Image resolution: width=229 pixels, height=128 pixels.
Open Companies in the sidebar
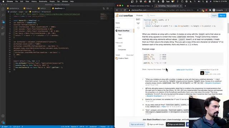coord(122,50)
